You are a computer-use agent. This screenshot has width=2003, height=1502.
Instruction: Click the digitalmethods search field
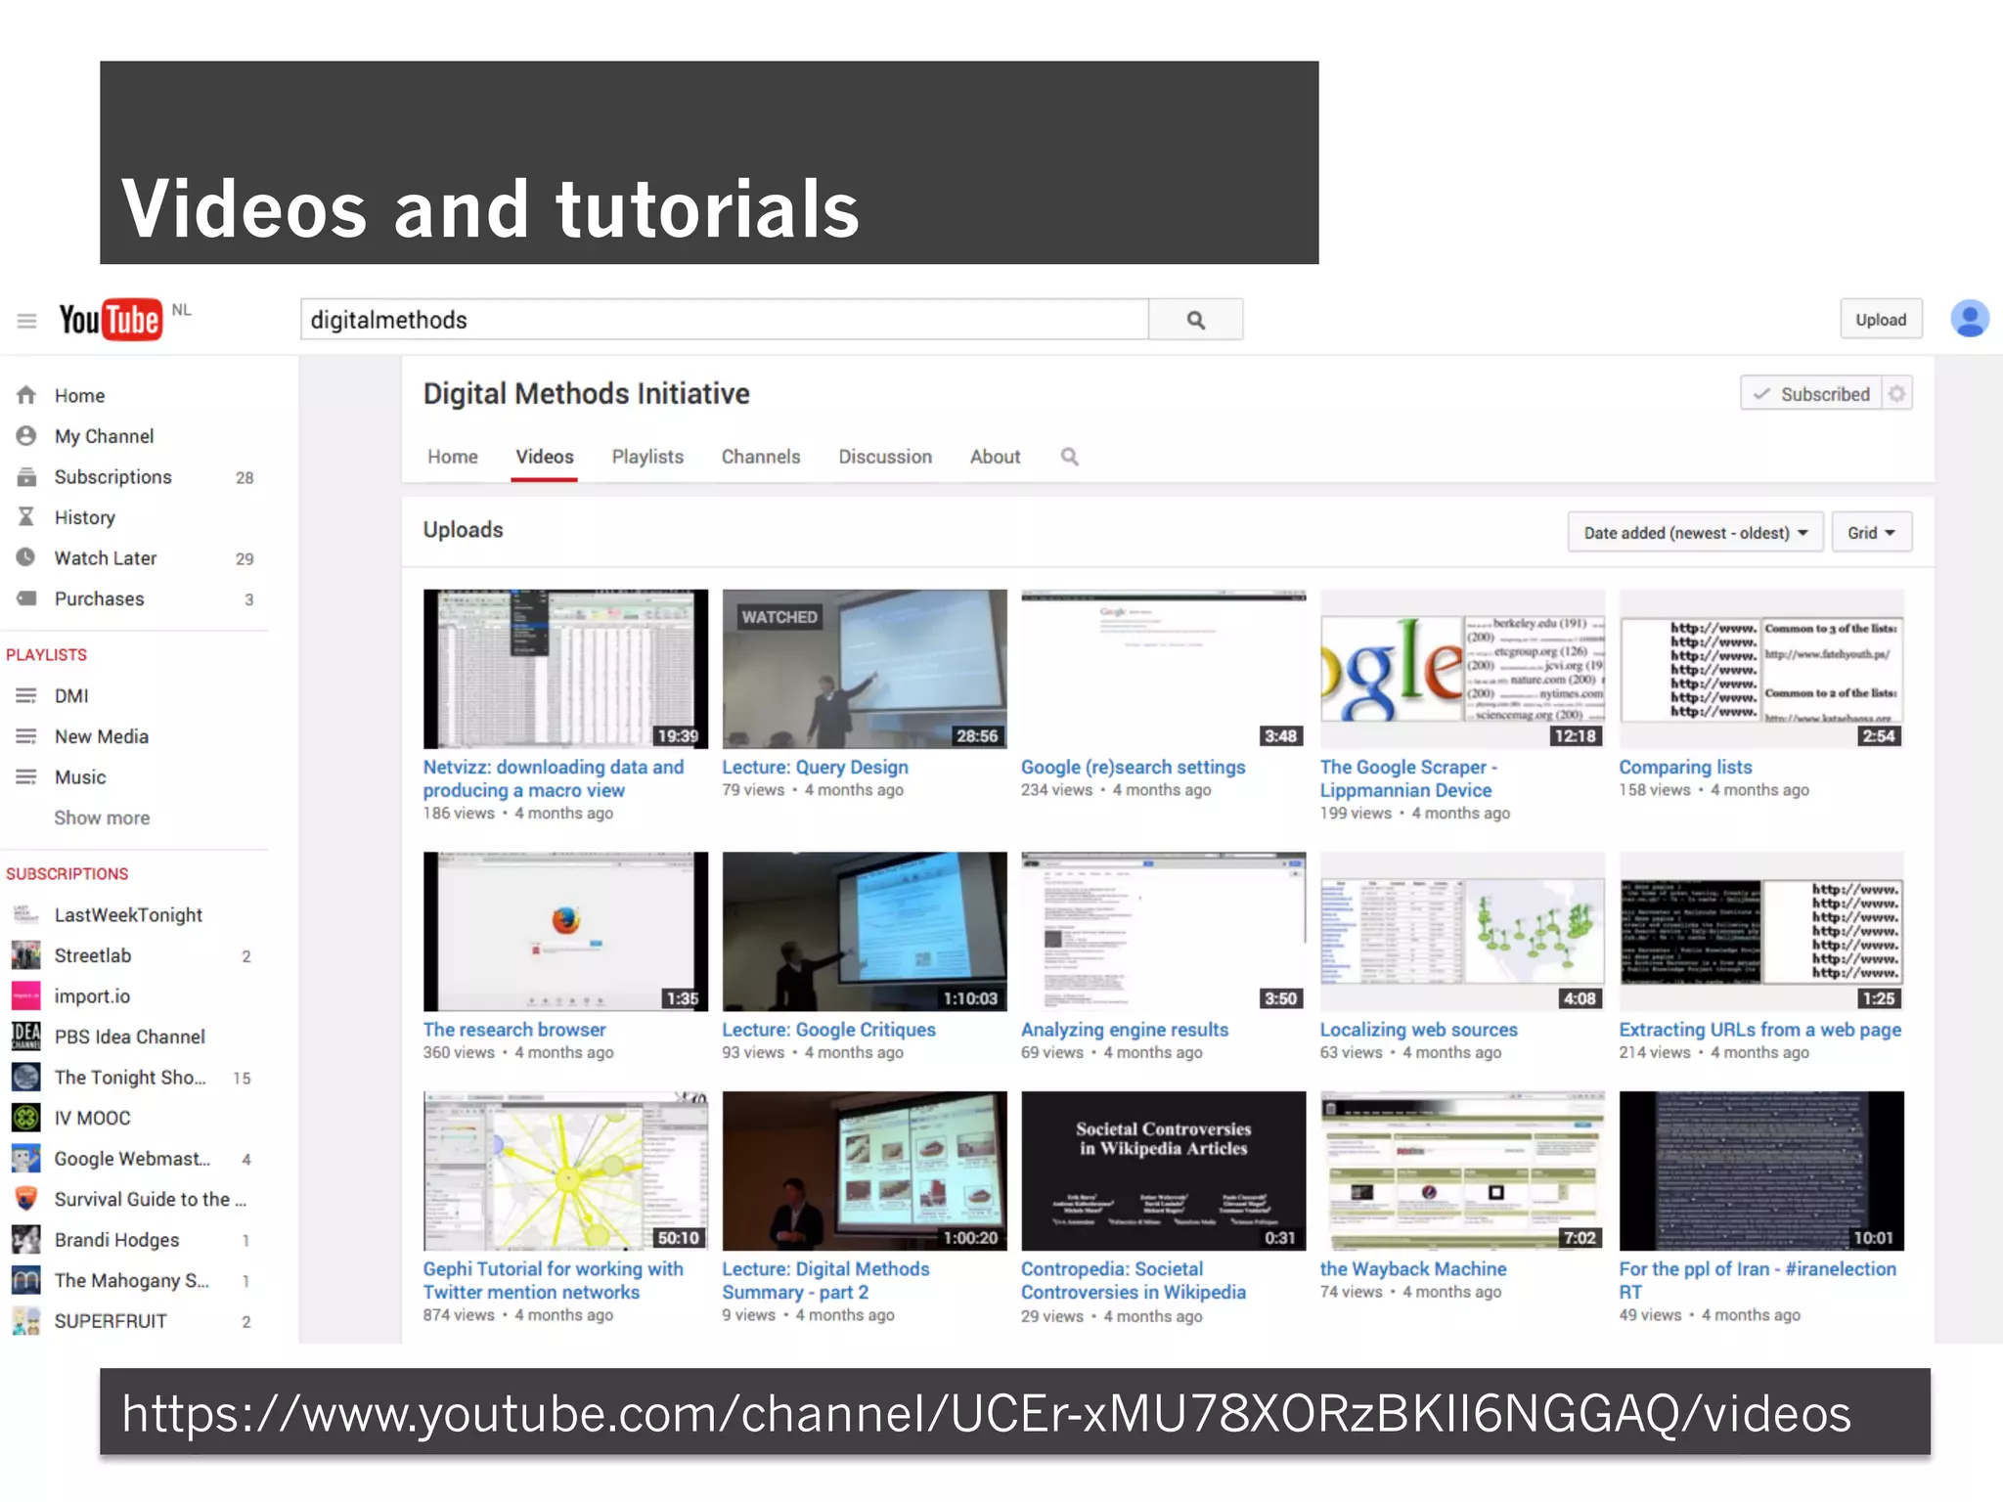click(x=724, y=320)
